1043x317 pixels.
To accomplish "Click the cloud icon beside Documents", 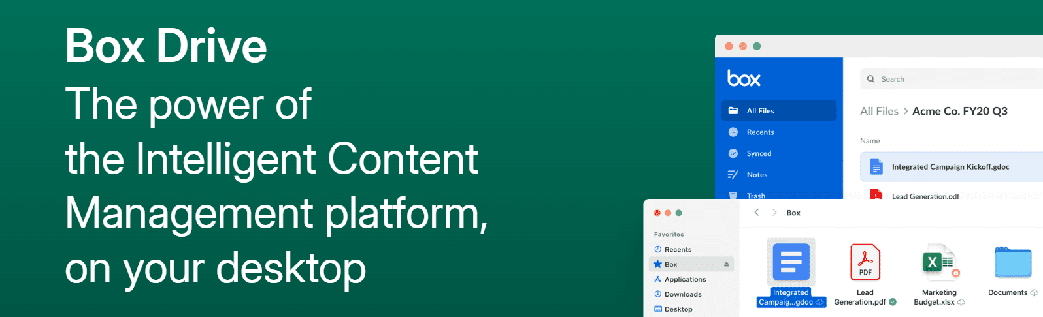I will pos(1034,293).
